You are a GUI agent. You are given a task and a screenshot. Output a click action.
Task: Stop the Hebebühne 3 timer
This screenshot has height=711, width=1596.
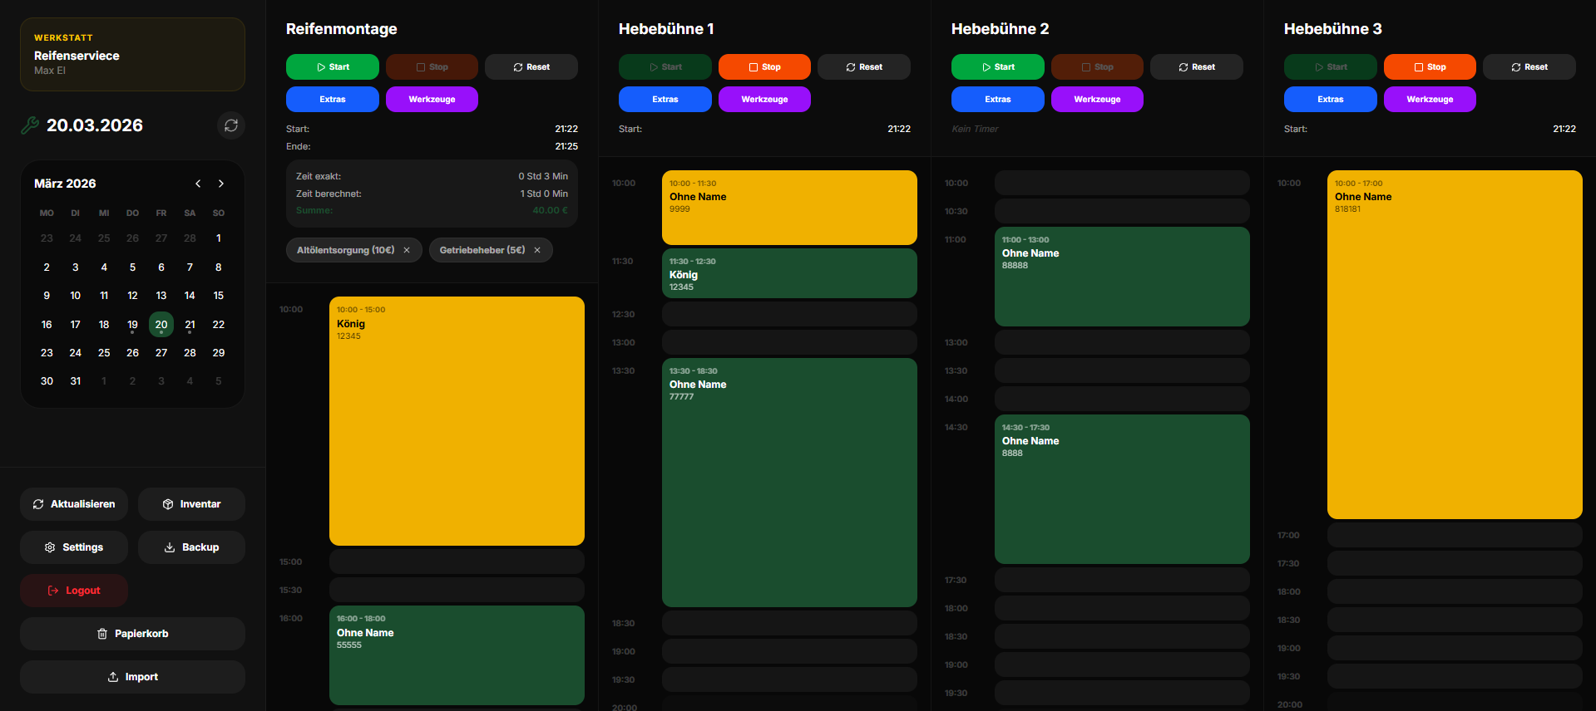click(1429, 67)
